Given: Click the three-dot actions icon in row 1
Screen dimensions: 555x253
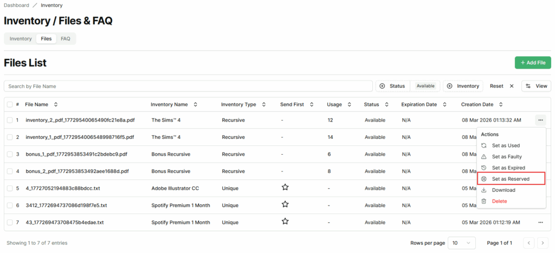Looking at the screenshot, I should coord(540,120).
